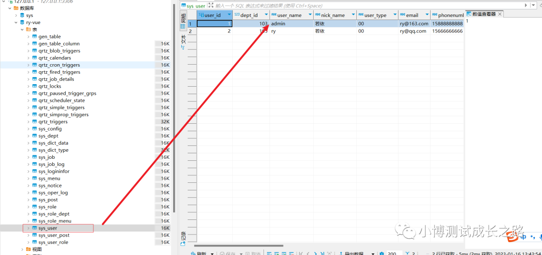Open the nick_name column sort dropdown
The height and width of the screenshot is (255, 542).
pos(353,15)
